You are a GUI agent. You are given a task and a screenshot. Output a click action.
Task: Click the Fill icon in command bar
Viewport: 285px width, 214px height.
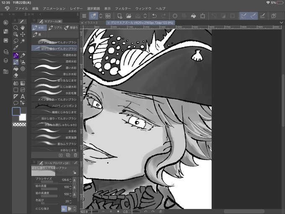click(194, 16)
